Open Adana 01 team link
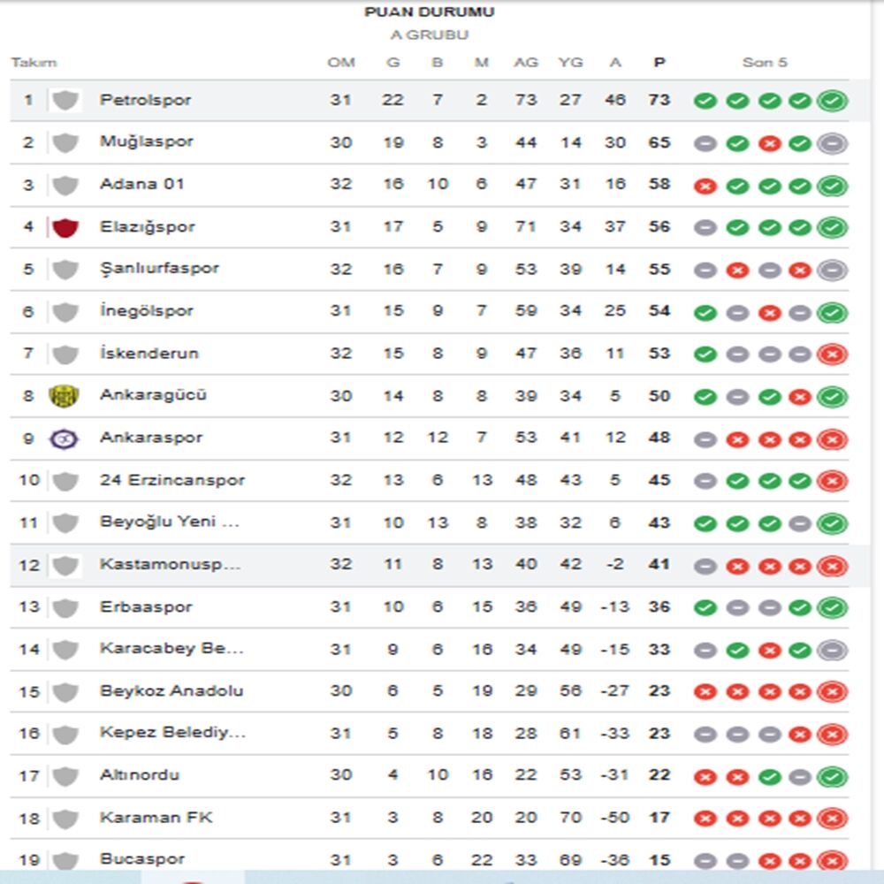The image size is (884, 884). point(140,184)
